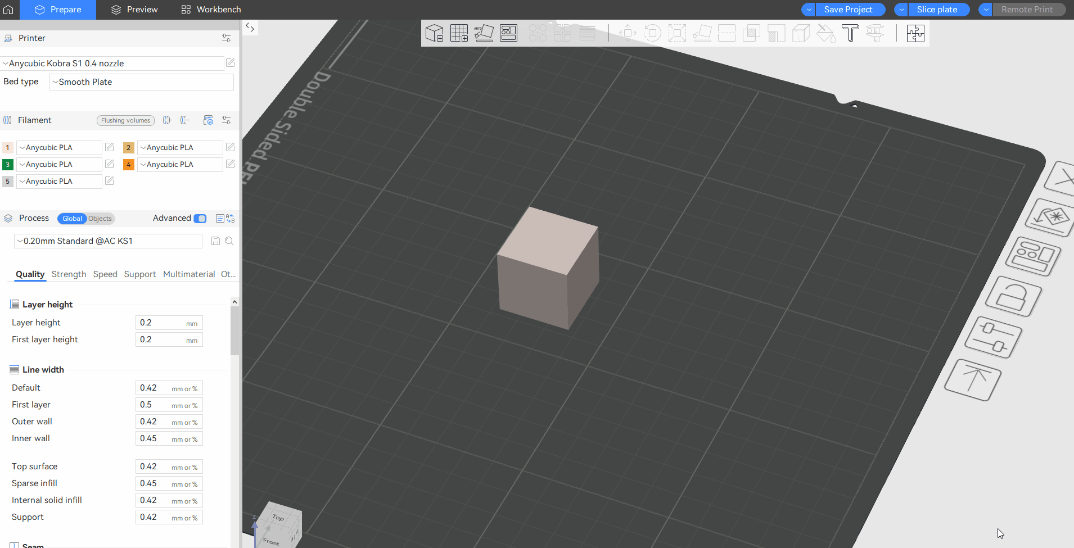
Task: Select the Color painting bucket tool
Action: pyautogui.click(x=825, y=33)
